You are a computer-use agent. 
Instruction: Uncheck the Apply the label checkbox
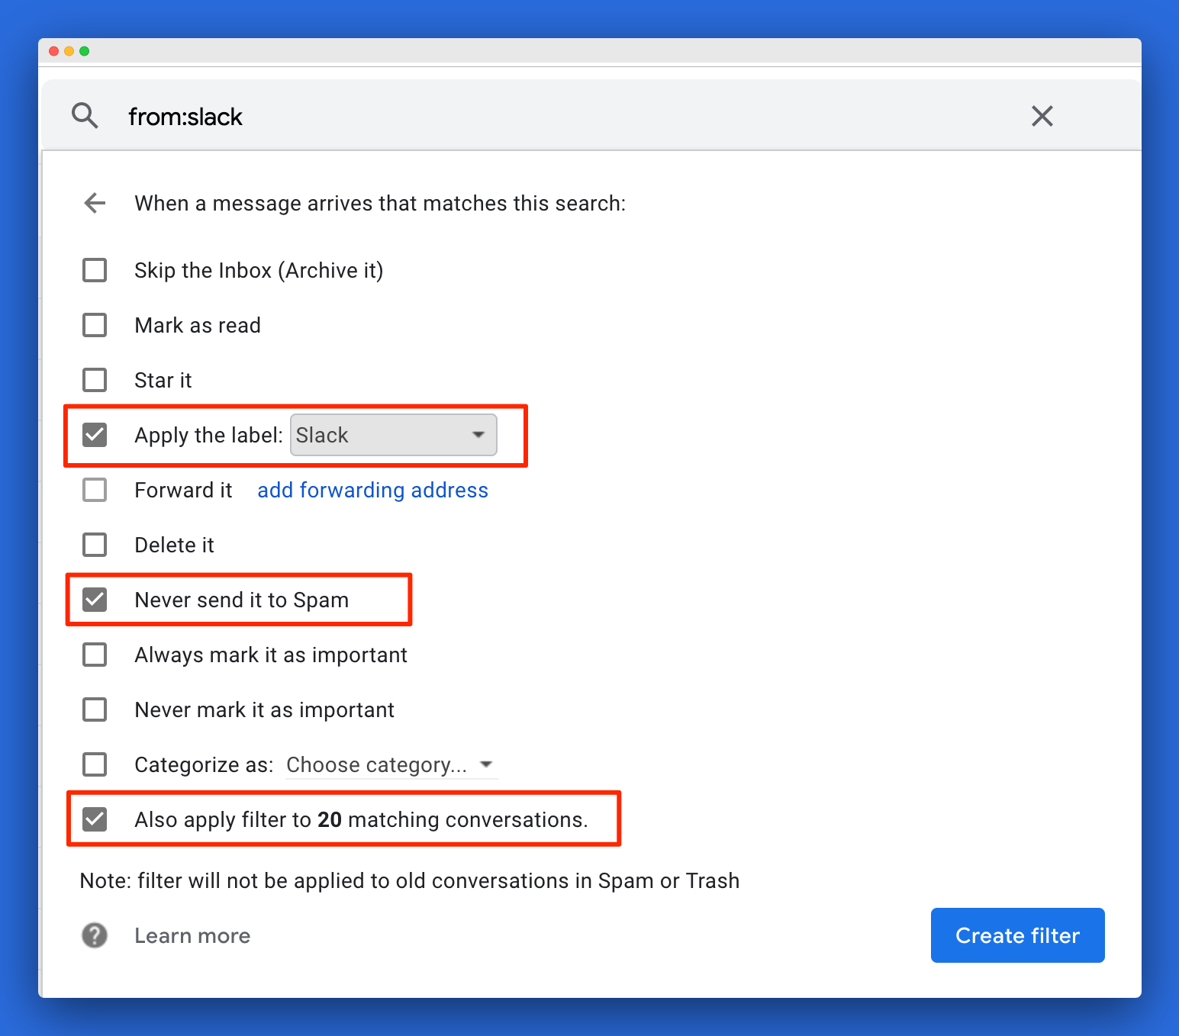(95, 435)
